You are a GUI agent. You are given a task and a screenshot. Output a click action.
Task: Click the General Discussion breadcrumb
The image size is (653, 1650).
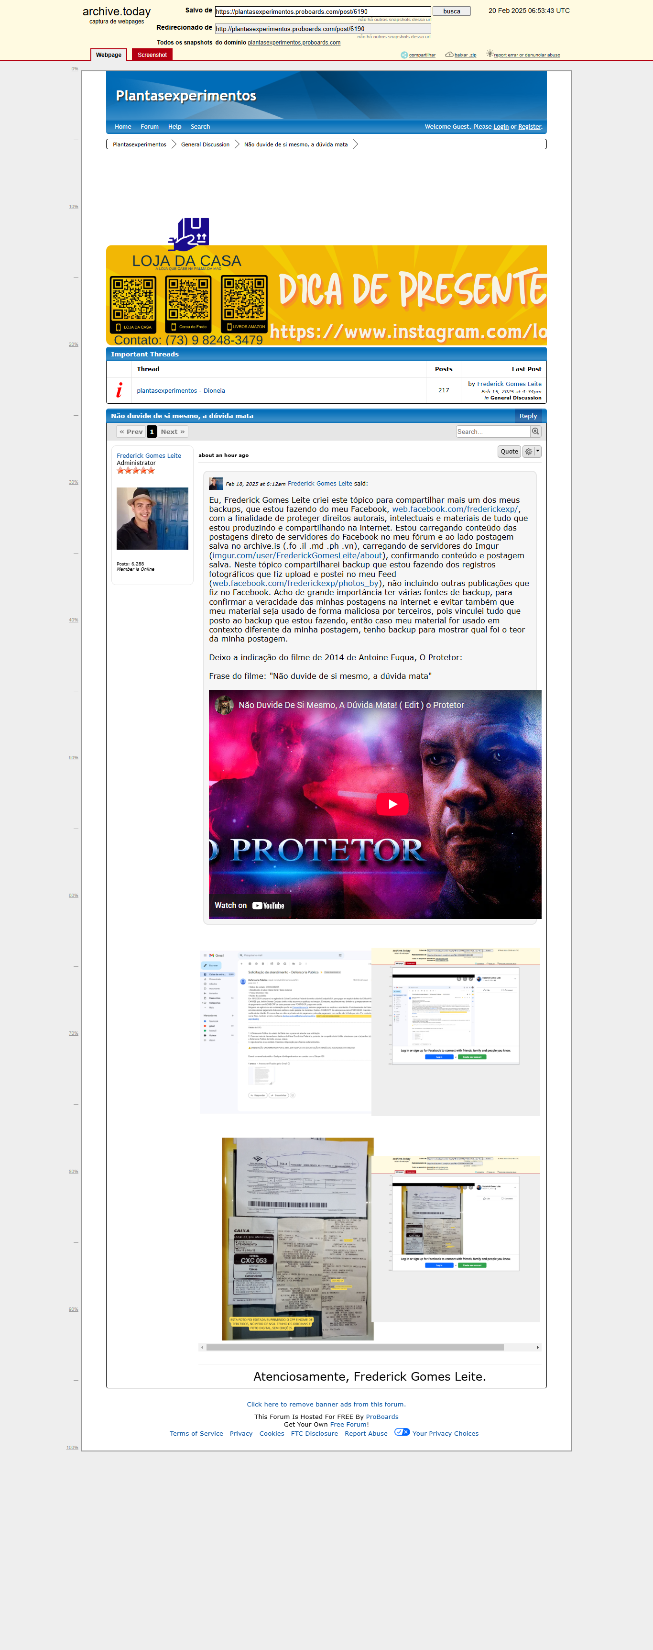(205, 145)
